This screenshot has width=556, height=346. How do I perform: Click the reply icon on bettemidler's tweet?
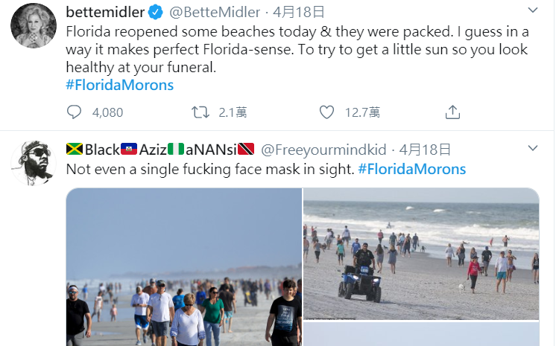[74, 112]
